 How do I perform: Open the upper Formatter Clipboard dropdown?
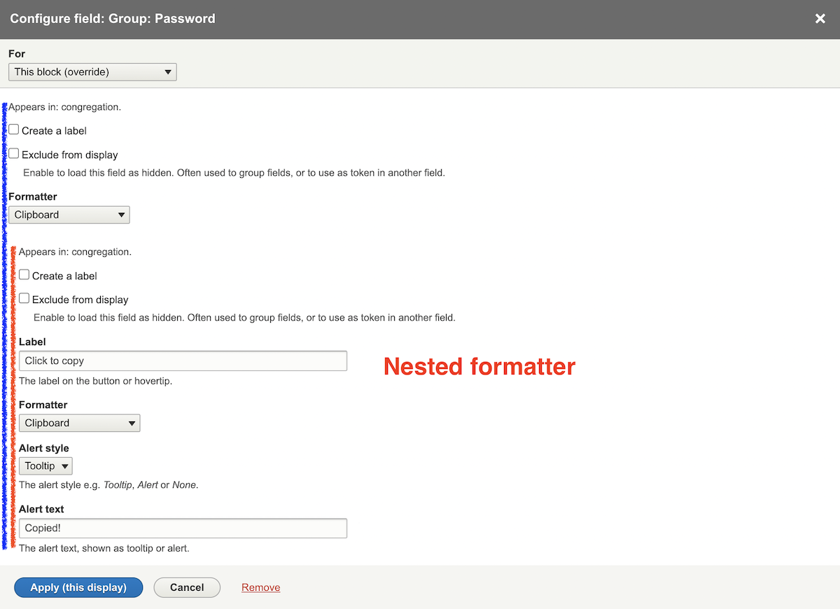69,215
